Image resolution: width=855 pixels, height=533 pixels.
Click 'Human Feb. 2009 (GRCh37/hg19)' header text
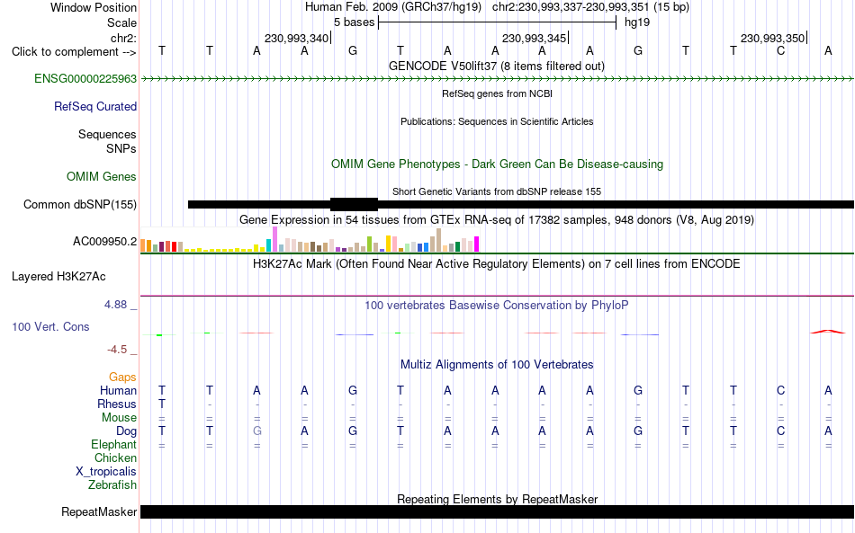coord(393,7)
